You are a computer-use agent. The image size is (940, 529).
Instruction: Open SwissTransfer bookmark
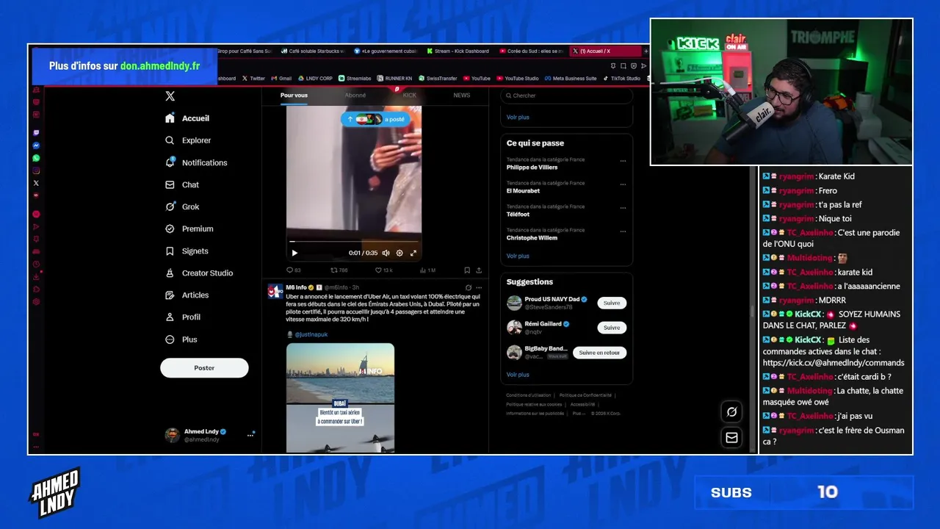pos(437,79)
